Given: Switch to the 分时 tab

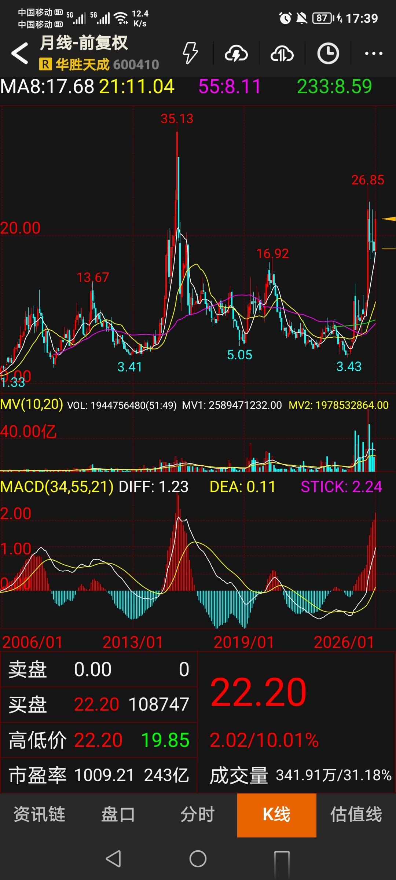Looking at the screenshot, I should point(197,815).
